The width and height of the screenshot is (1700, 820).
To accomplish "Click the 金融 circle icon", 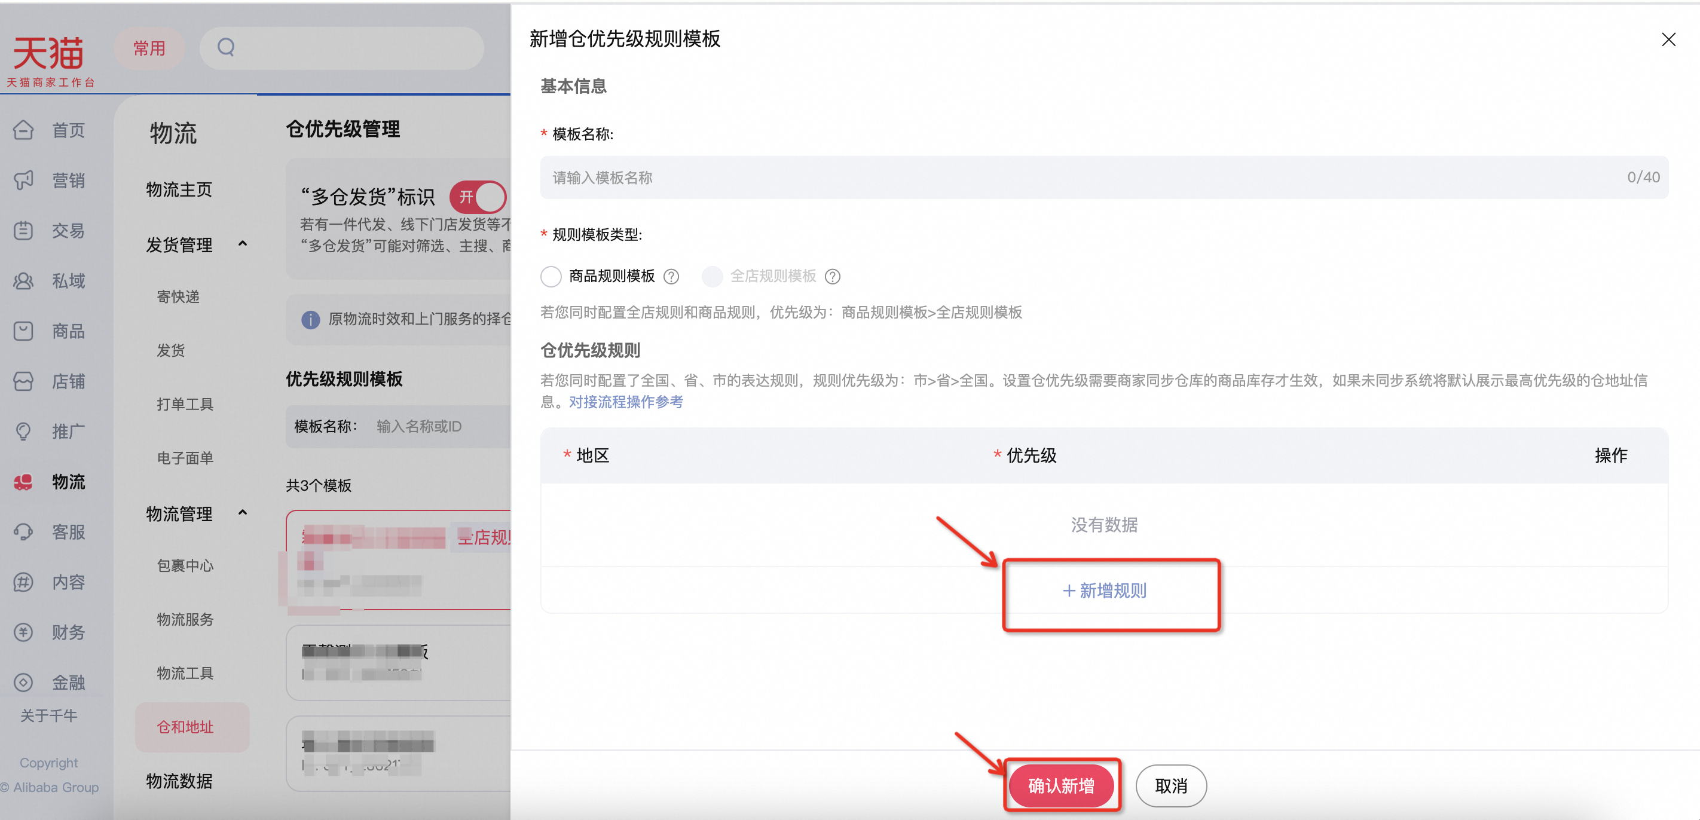I will point(23,682).
